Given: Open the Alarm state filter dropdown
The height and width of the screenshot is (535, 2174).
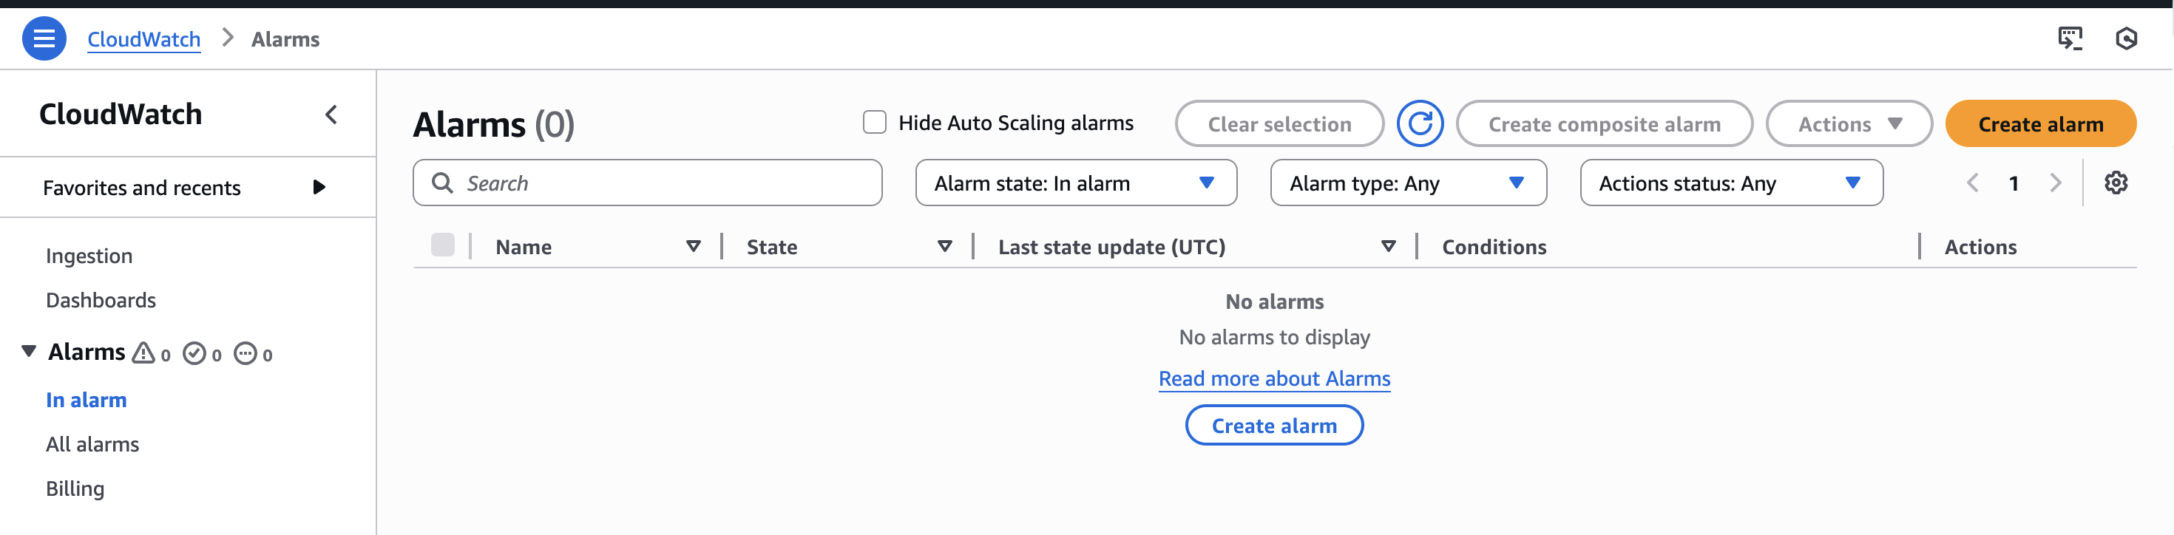Looking at the screenshot, I should tap(1075, 183).
